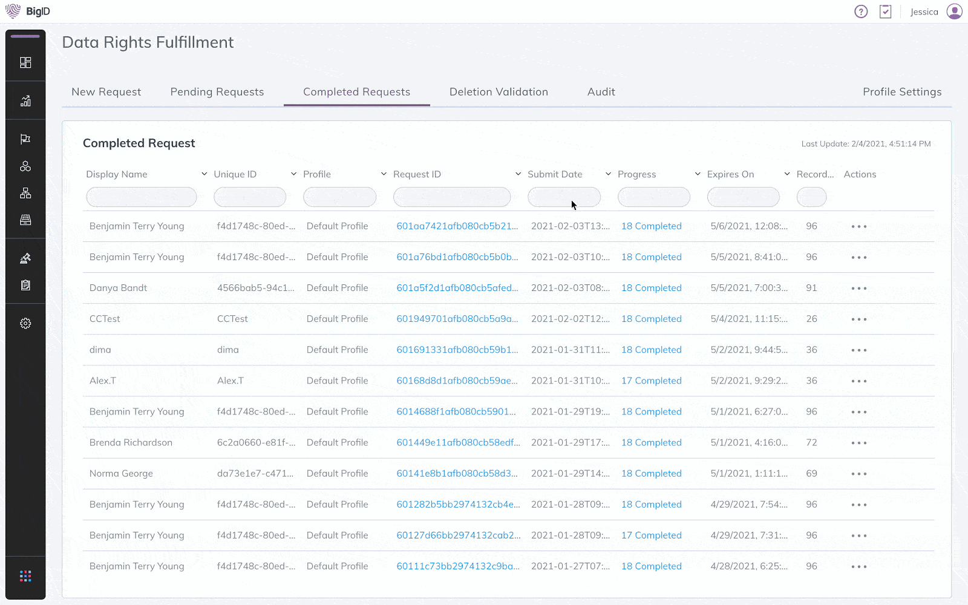Open the Profile column filter dropdown

tap(383, 174)
